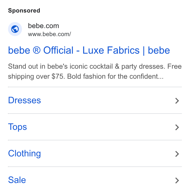The height and width of the screenshot is (193, 190).
Task: Click the word 'Official' in the headline
Action: pyautogui.click(x=58, y=50)
